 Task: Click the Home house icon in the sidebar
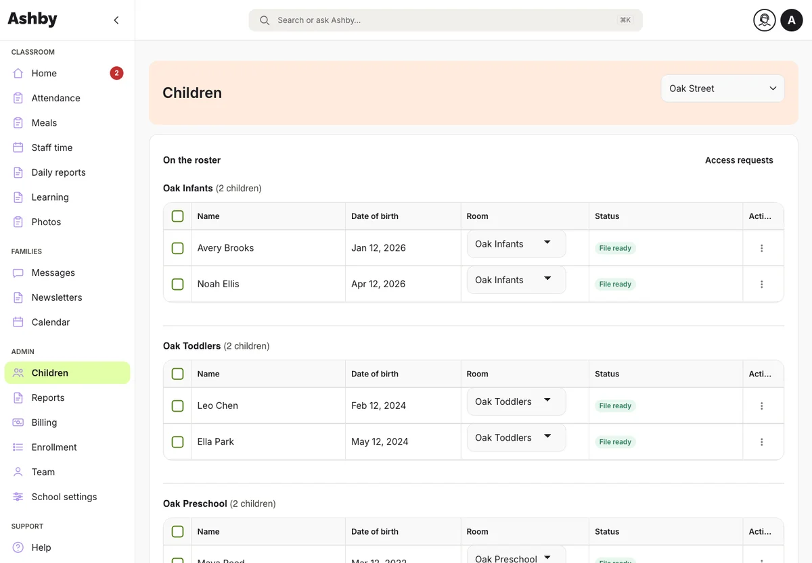pyautogui.click(x=18, y=73)
